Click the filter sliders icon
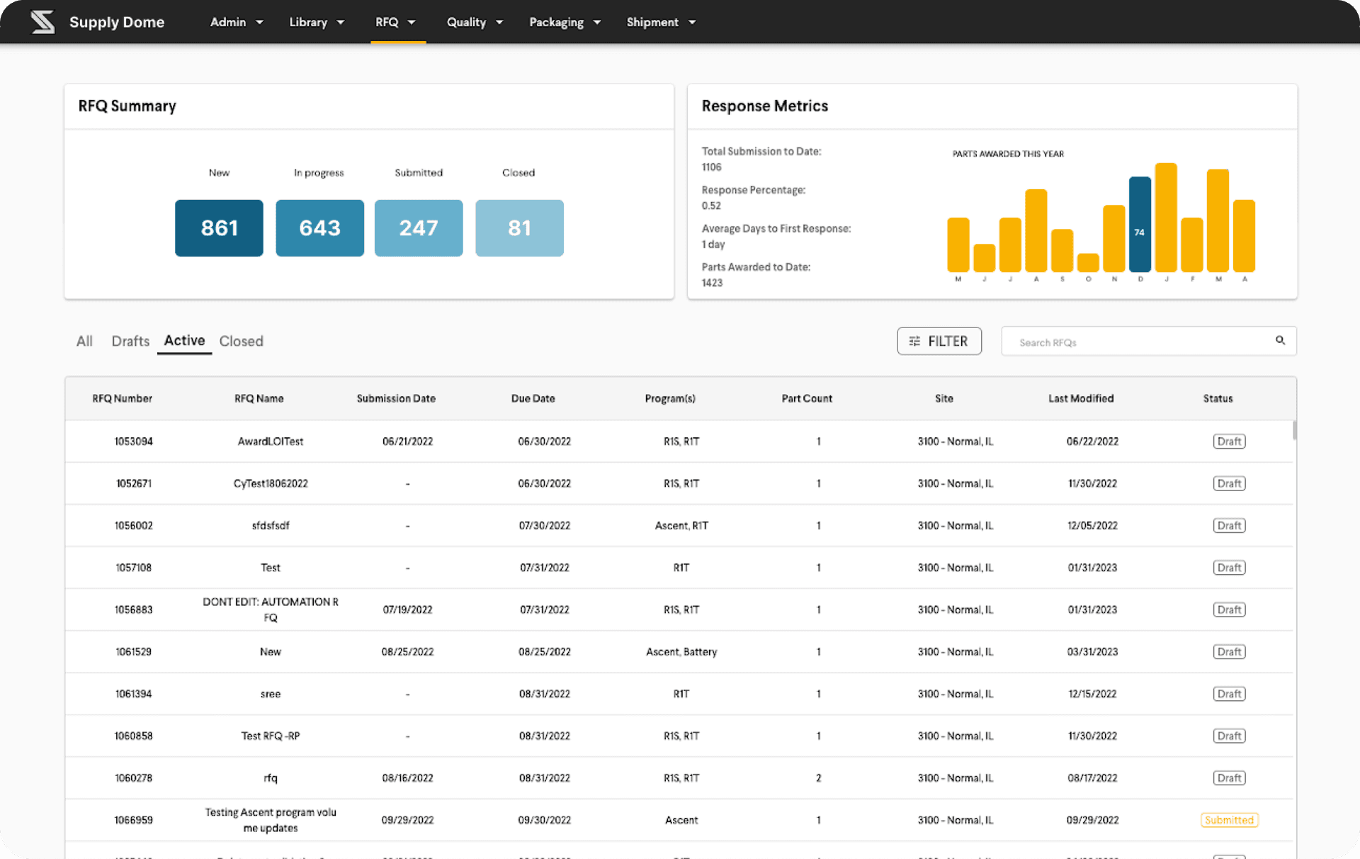This screenshot has width=1360, height=859. pyautogui.click(x=914, y=342)
